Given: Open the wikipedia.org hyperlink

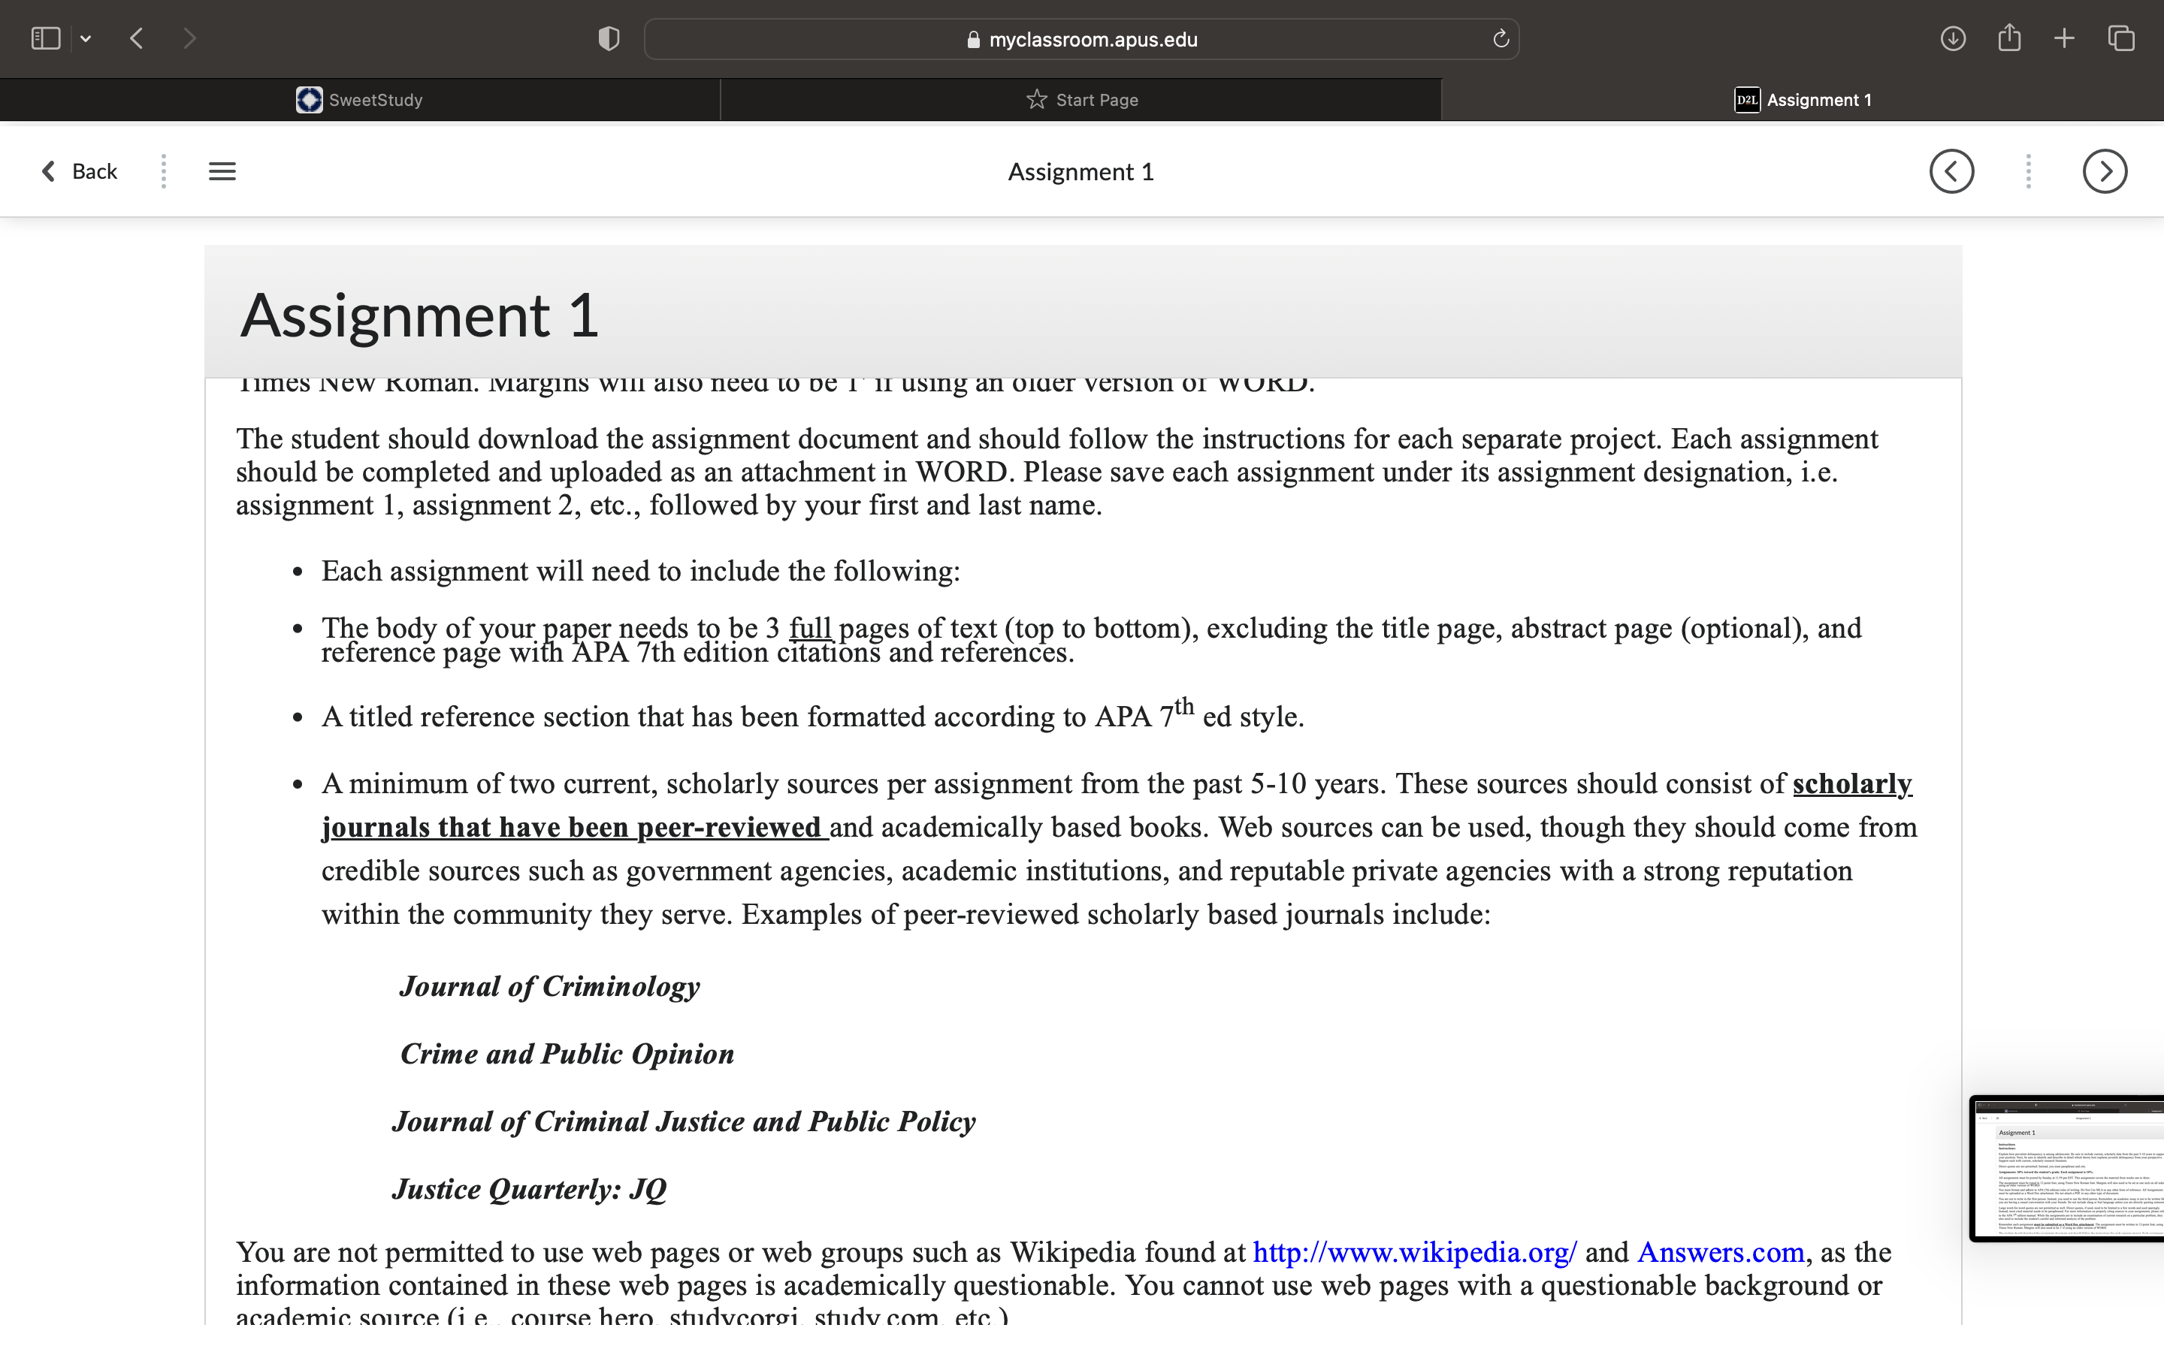Looking at the screenshot, I should 1415,1252.
